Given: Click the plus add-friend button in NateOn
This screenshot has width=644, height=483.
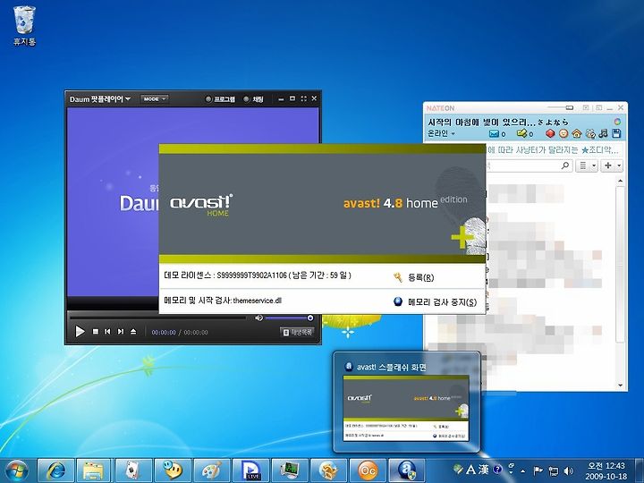Looking at the screenshot, I should point(608,166).
